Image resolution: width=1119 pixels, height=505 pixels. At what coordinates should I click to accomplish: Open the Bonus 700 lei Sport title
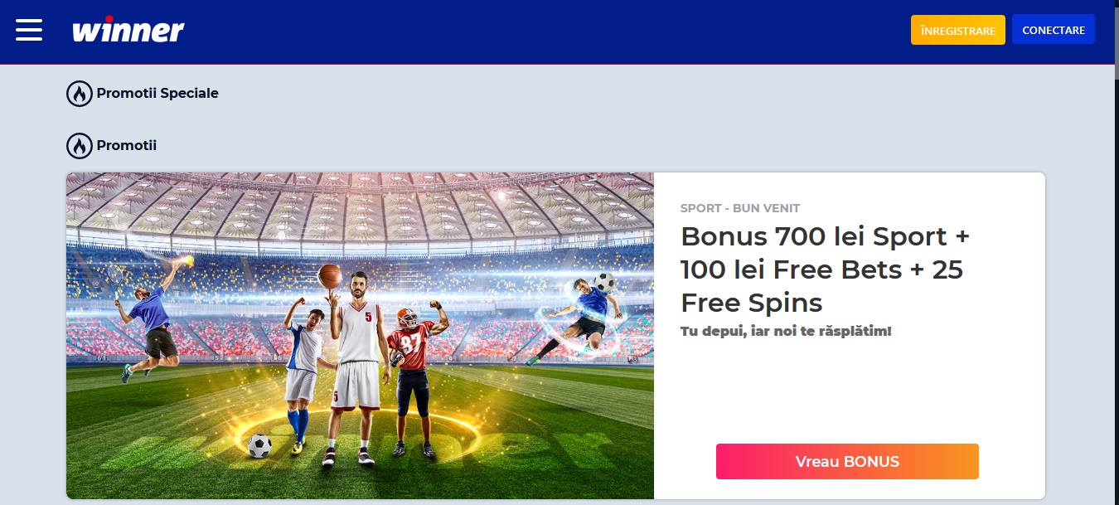click(x=825, y=269)
